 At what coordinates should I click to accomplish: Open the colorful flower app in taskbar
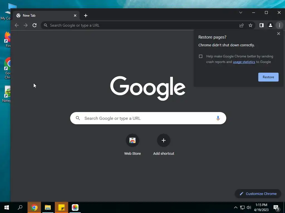(75, 207)
